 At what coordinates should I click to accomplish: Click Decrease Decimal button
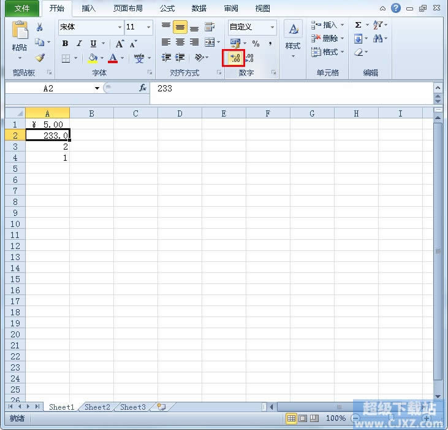click(x=249, y=58)
